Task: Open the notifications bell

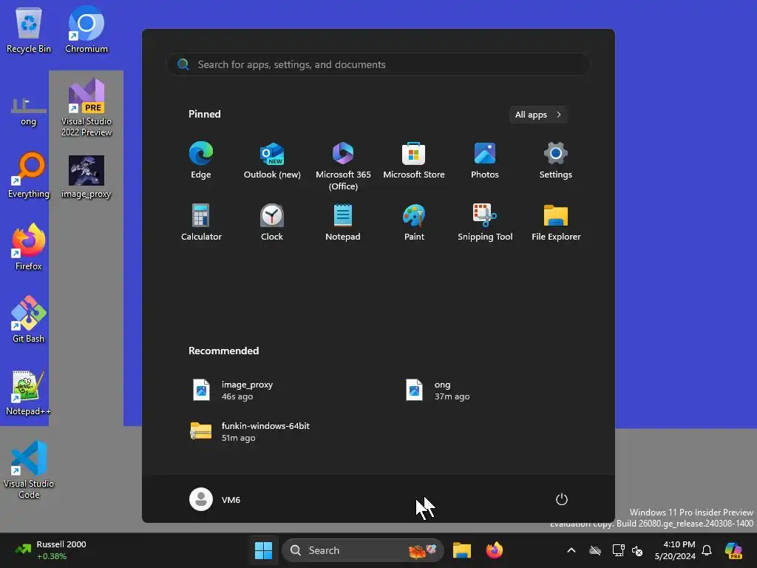Action: pos(707,550)
